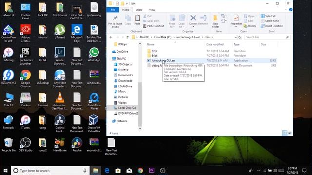312x175 pixels.
Task: Refresh the bin folder view
Action: click(240, 37)
